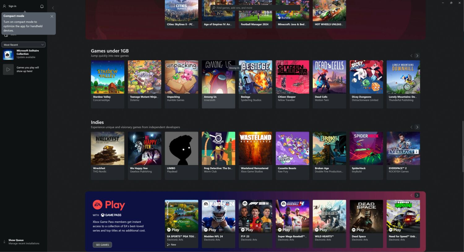Click the SEE GAMES button
The image size is (464, 252).
coord(102,245)
